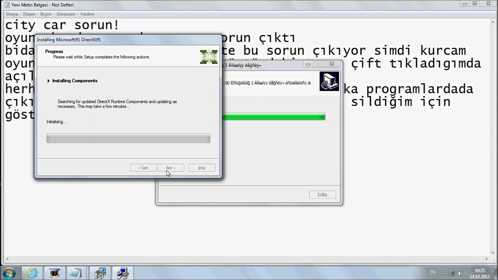Open the Biçim menu in Notepad
Screen dimensions: 498x280
pyautogui.click(x=46, y=14)
